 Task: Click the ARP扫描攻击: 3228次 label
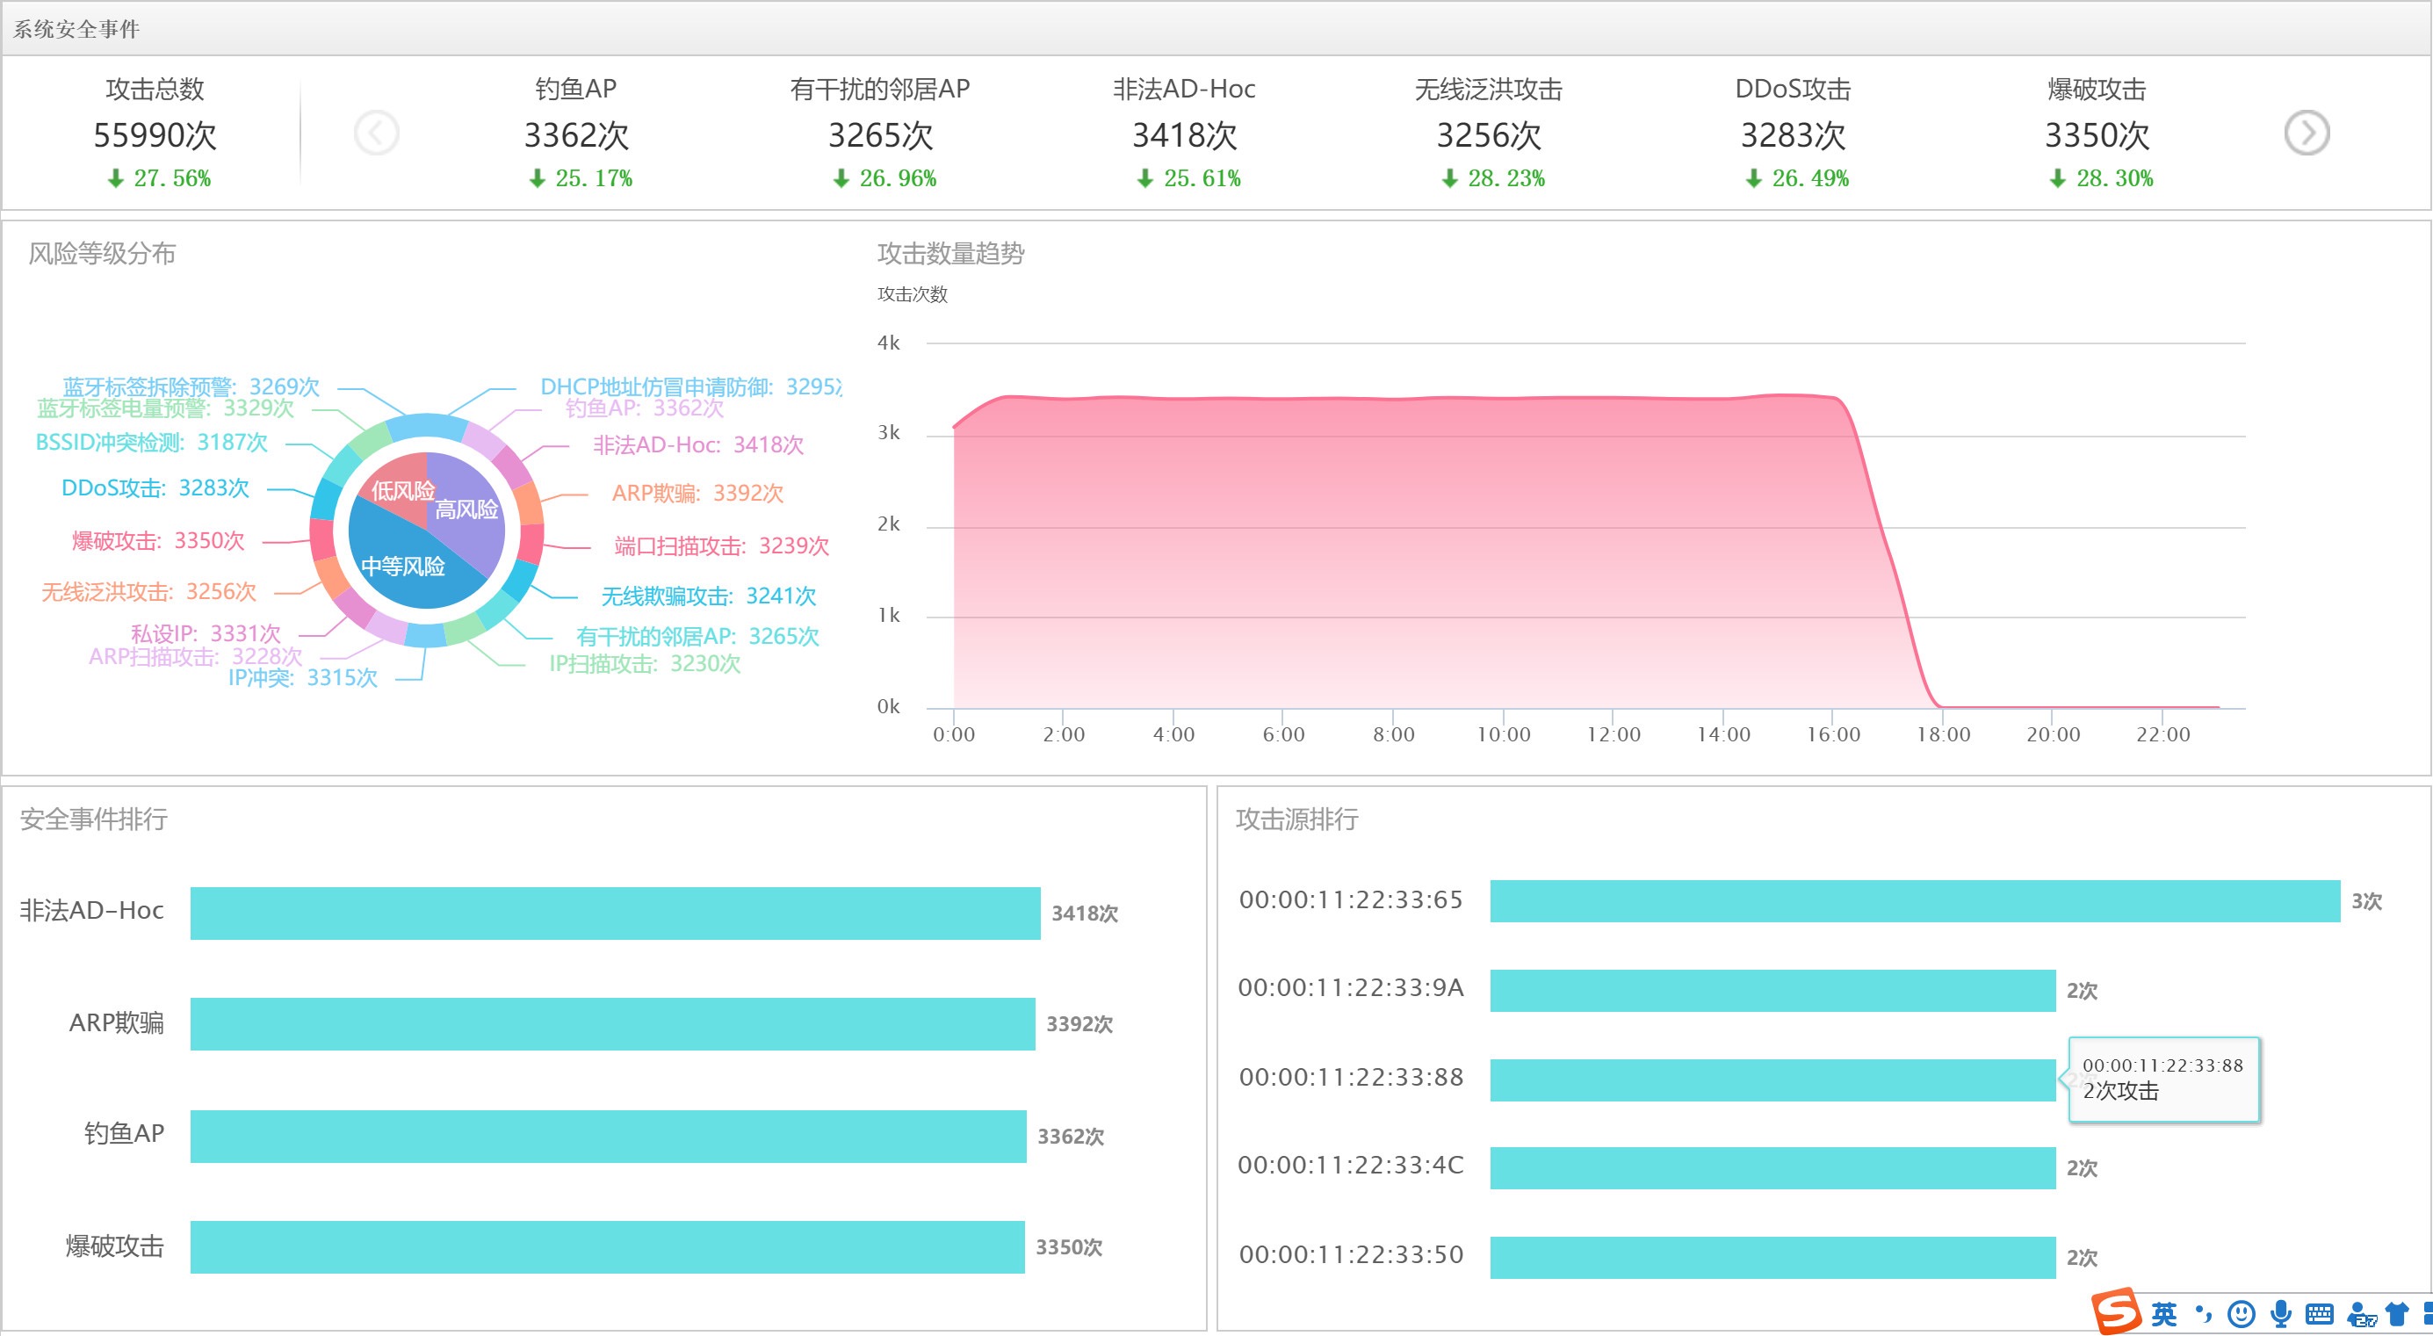click(x=195, y=656)
